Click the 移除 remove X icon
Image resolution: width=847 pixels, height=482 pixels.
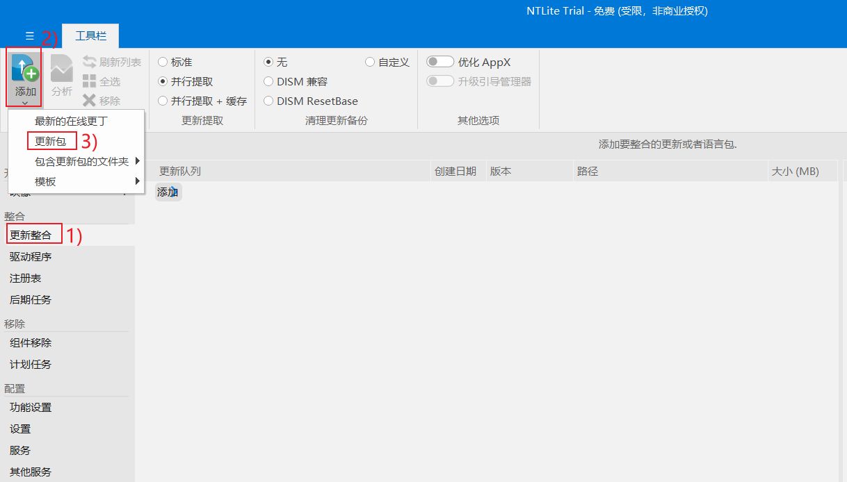click(89, 101)
